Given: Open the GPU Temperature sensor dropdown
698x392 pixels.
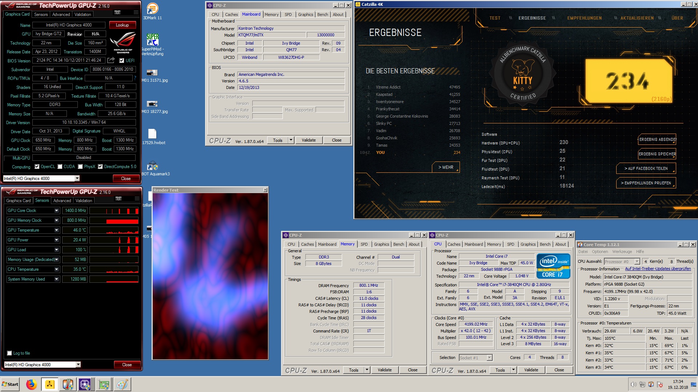Looking at the screenshot, I should (57, 230).
